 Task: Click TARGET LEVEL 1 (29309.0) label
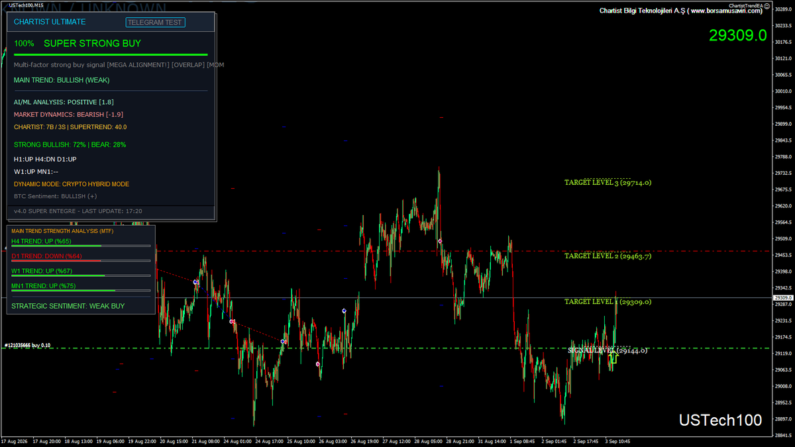608,301
